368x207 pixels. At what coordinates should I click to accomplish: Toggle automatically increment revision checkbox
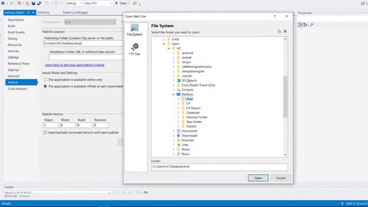coord(45,133)
